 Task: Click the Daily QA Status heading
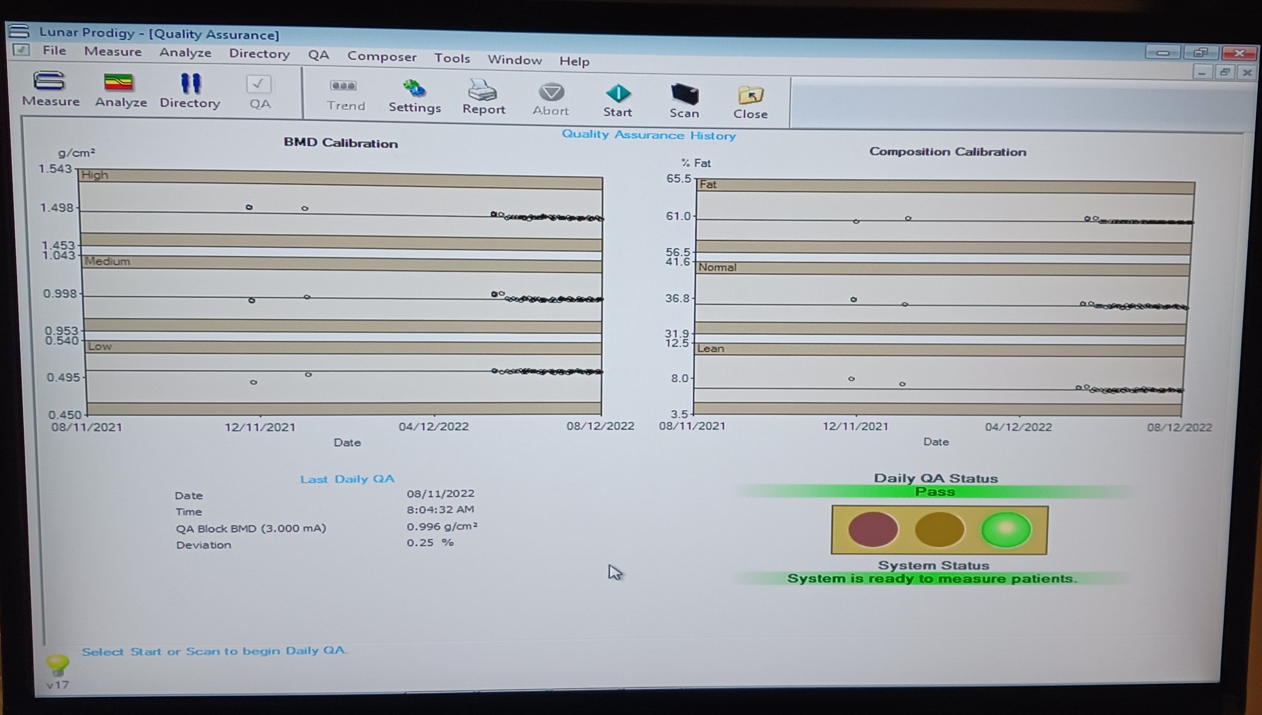tap(935, 478)
